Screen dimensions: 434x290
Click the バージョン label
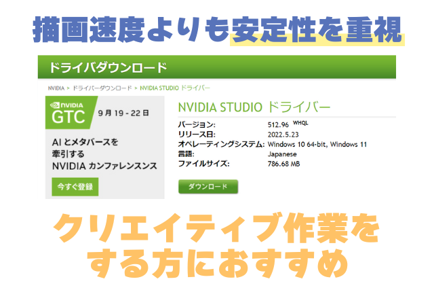[197, 125]
